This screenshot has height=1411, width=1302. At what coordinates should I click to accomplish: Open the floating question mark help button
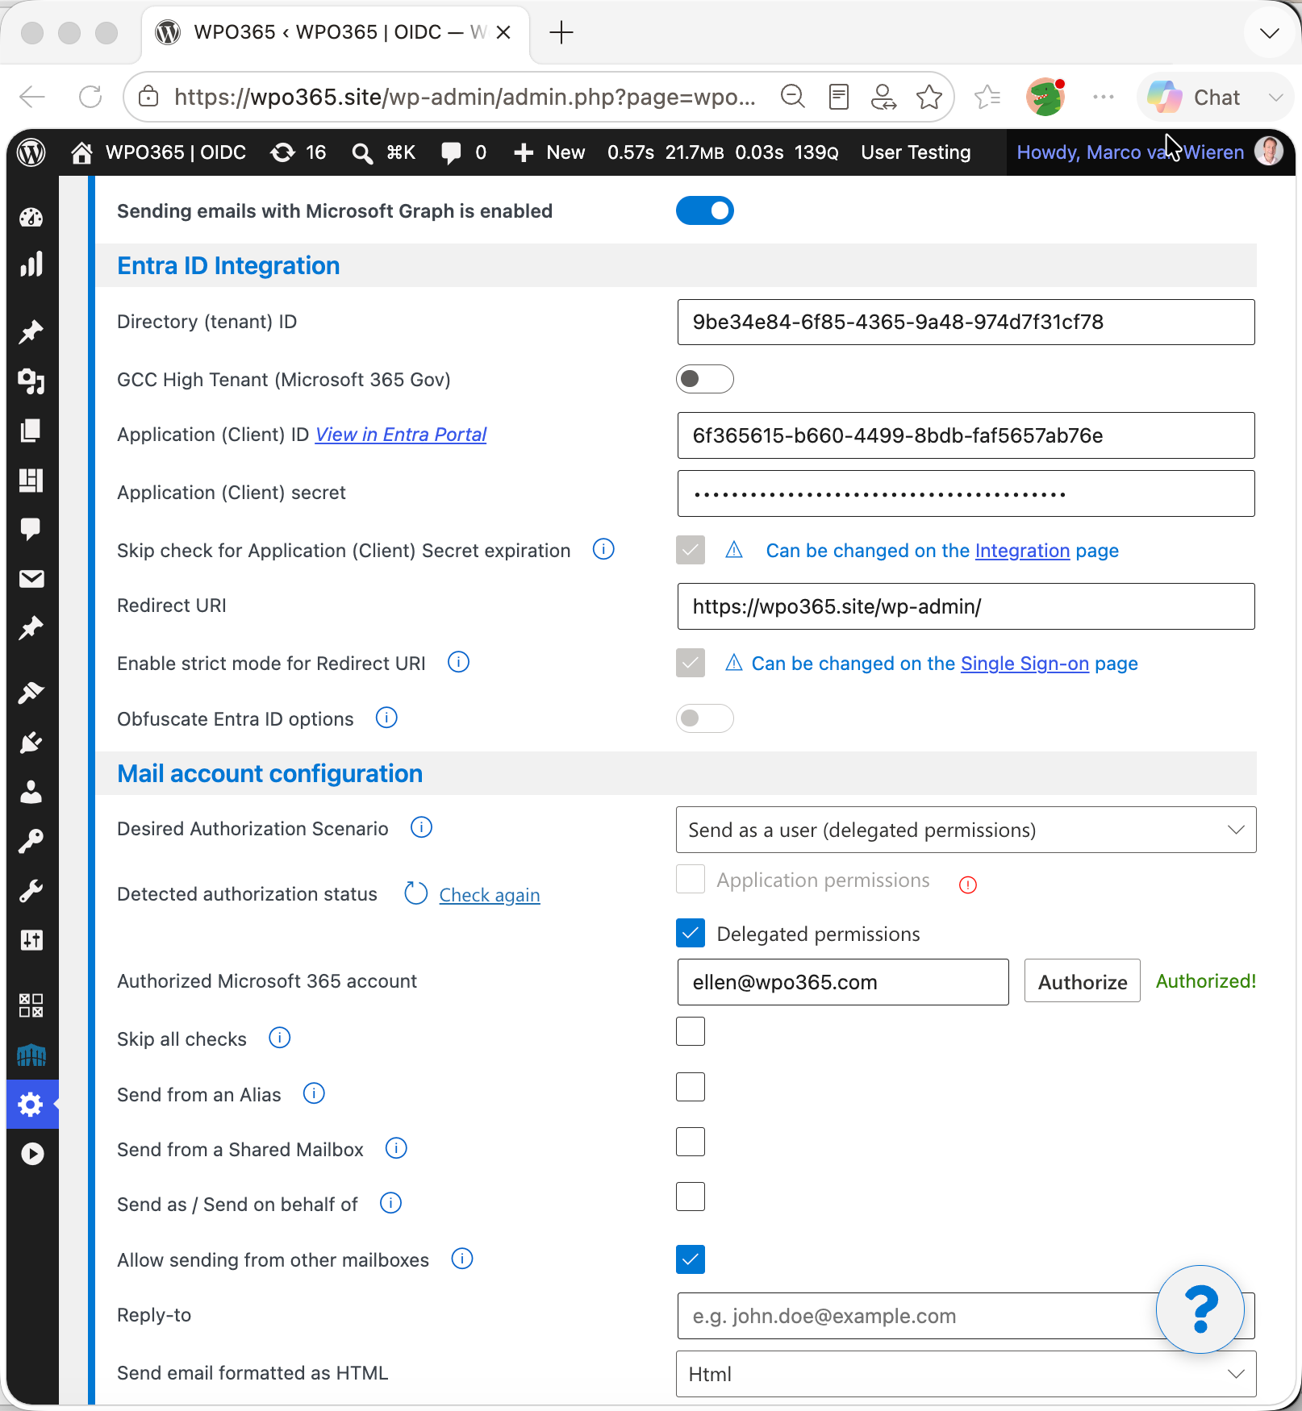click(x=1200, y=1309)
